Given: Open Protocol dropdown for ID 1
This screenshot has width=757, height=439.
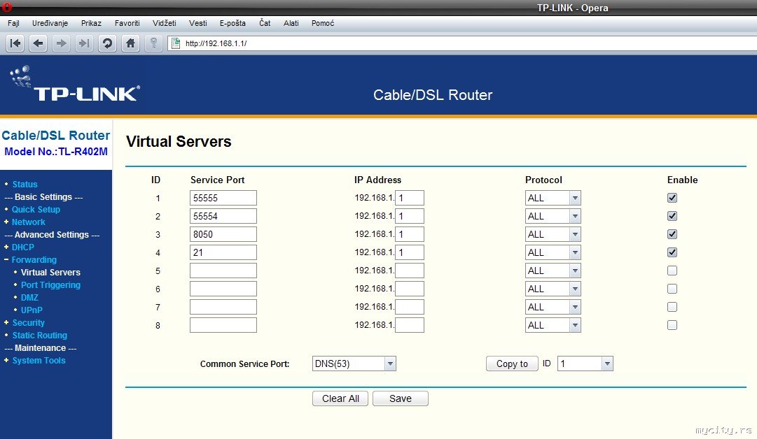Looking at the screenshot, I should pyautogui.click(x=553, y=198).
